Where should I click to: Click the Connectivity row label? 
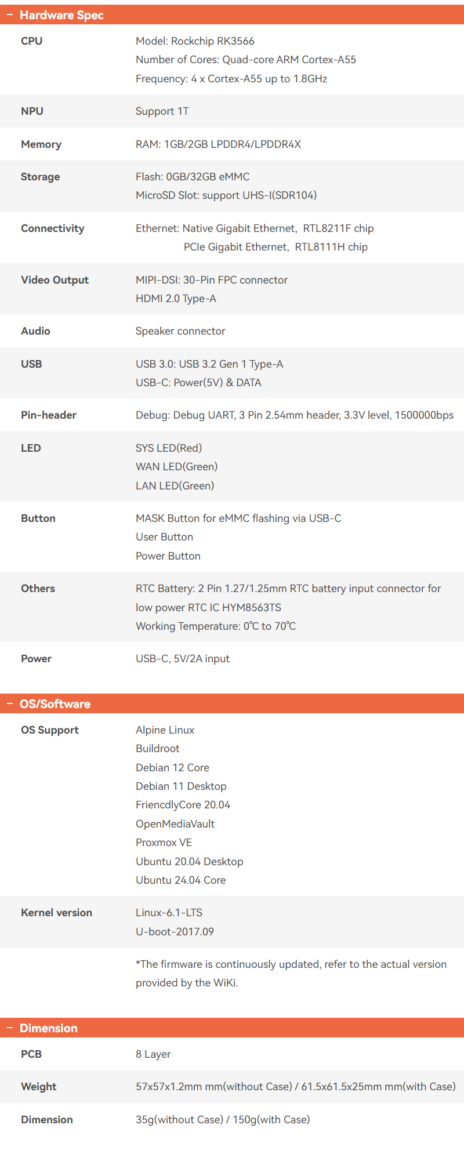(53, 228)
